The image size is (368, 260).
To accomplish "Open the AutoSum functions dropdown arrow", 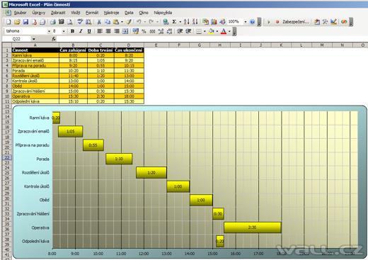I will (180, 22).
